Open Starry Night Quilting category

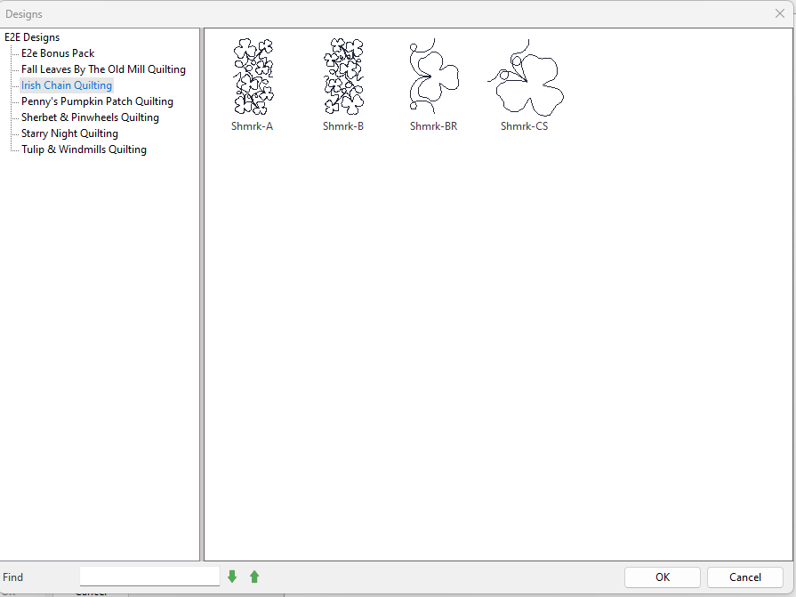click(69, 133)
